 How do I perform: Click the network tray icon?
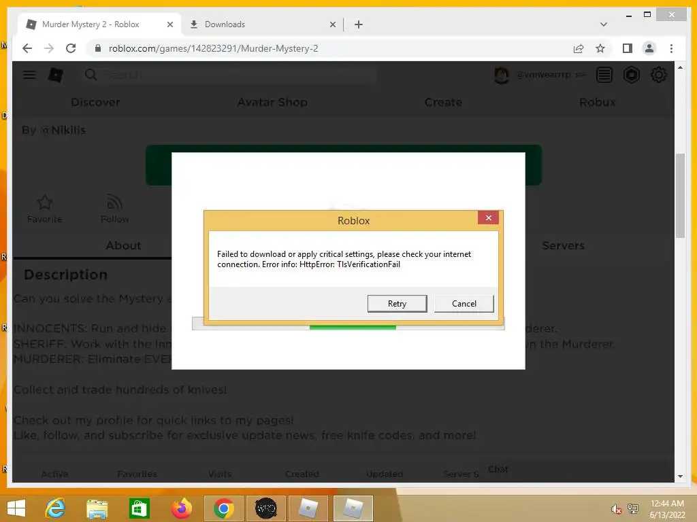(x=632, y=508)
